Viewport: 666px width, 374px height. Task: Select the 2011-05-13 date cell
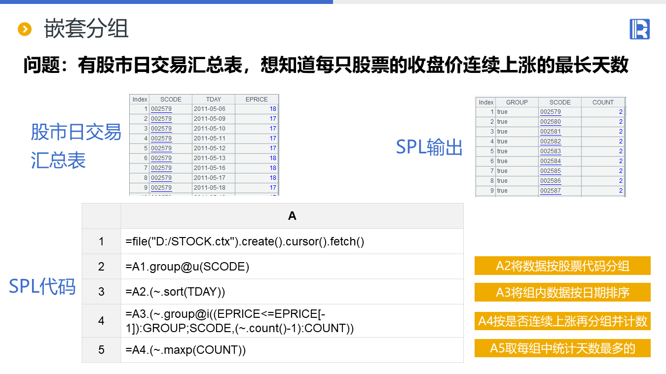coord(210,158)
